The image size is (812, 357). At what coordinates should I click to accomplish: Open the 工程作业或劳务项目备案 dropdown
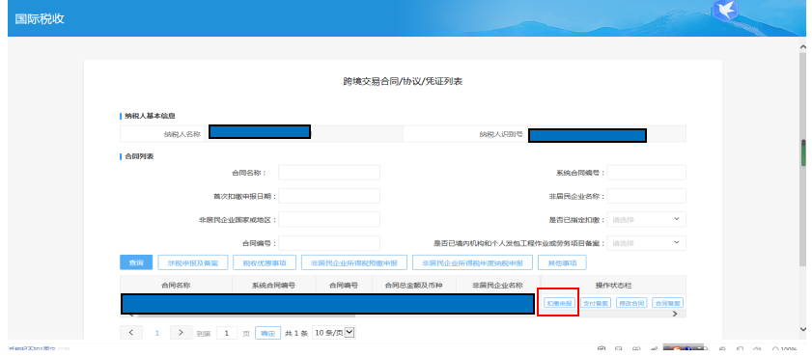[x=646, y=243]
